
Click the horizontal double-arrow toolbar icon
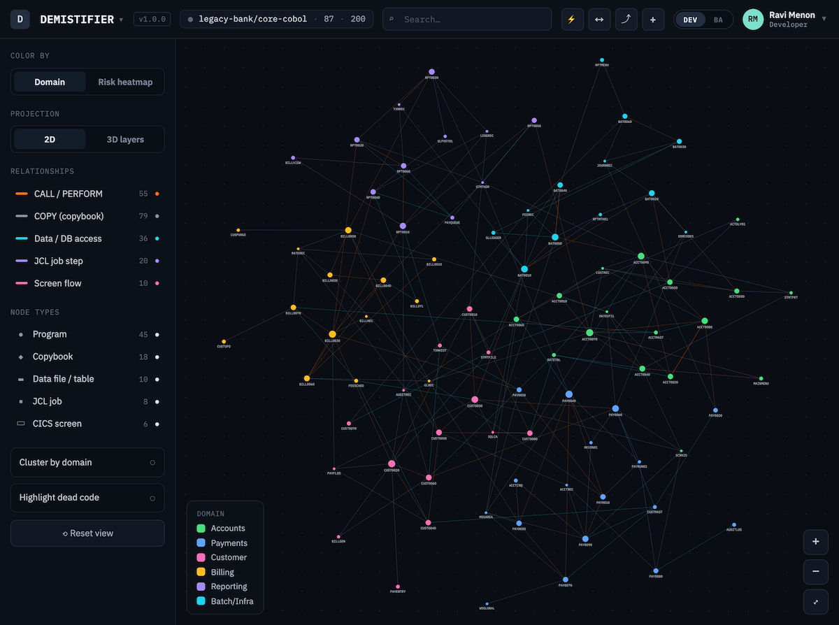[599, 20]
